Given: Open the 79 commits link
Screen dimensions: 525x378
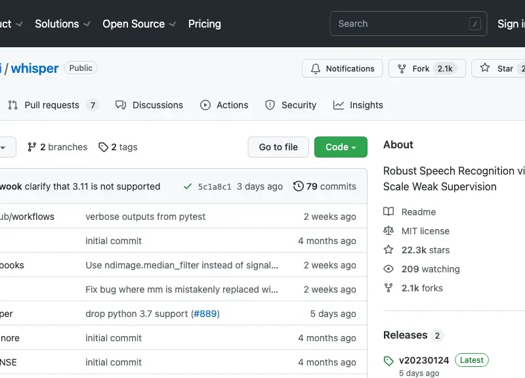Looking at the screenshot, I should [324, 186].
